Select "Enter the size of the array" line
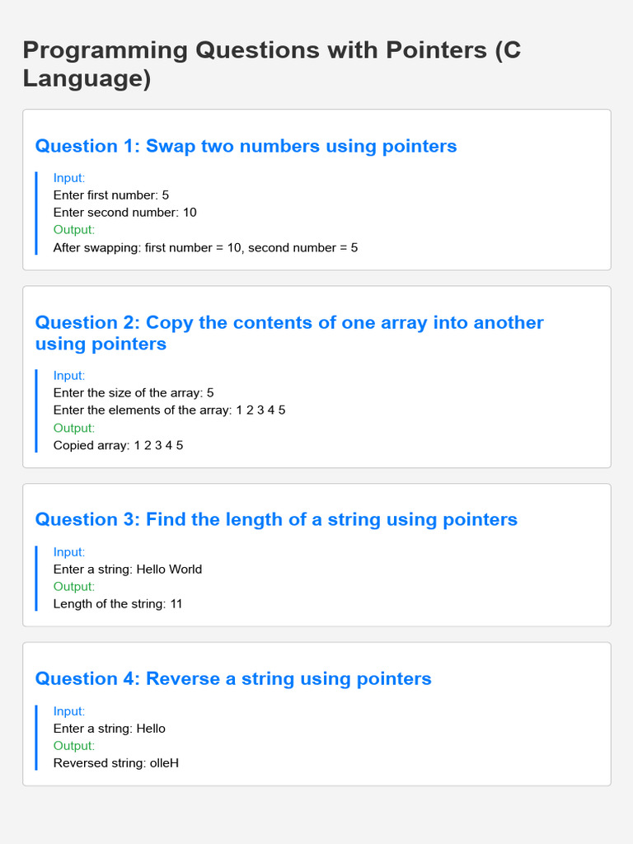Viewport: 633px width, 844px height. point(134,393)
